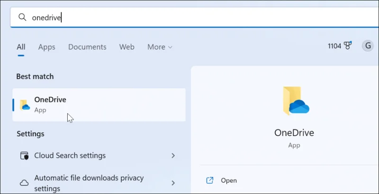Open the rewards points 1104 badge
The image size is (379, 194).
(x=340, y=46)
